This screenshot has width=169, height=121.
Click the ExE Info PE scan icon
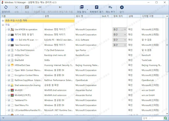pyautogui.click(x=12, y=40)
